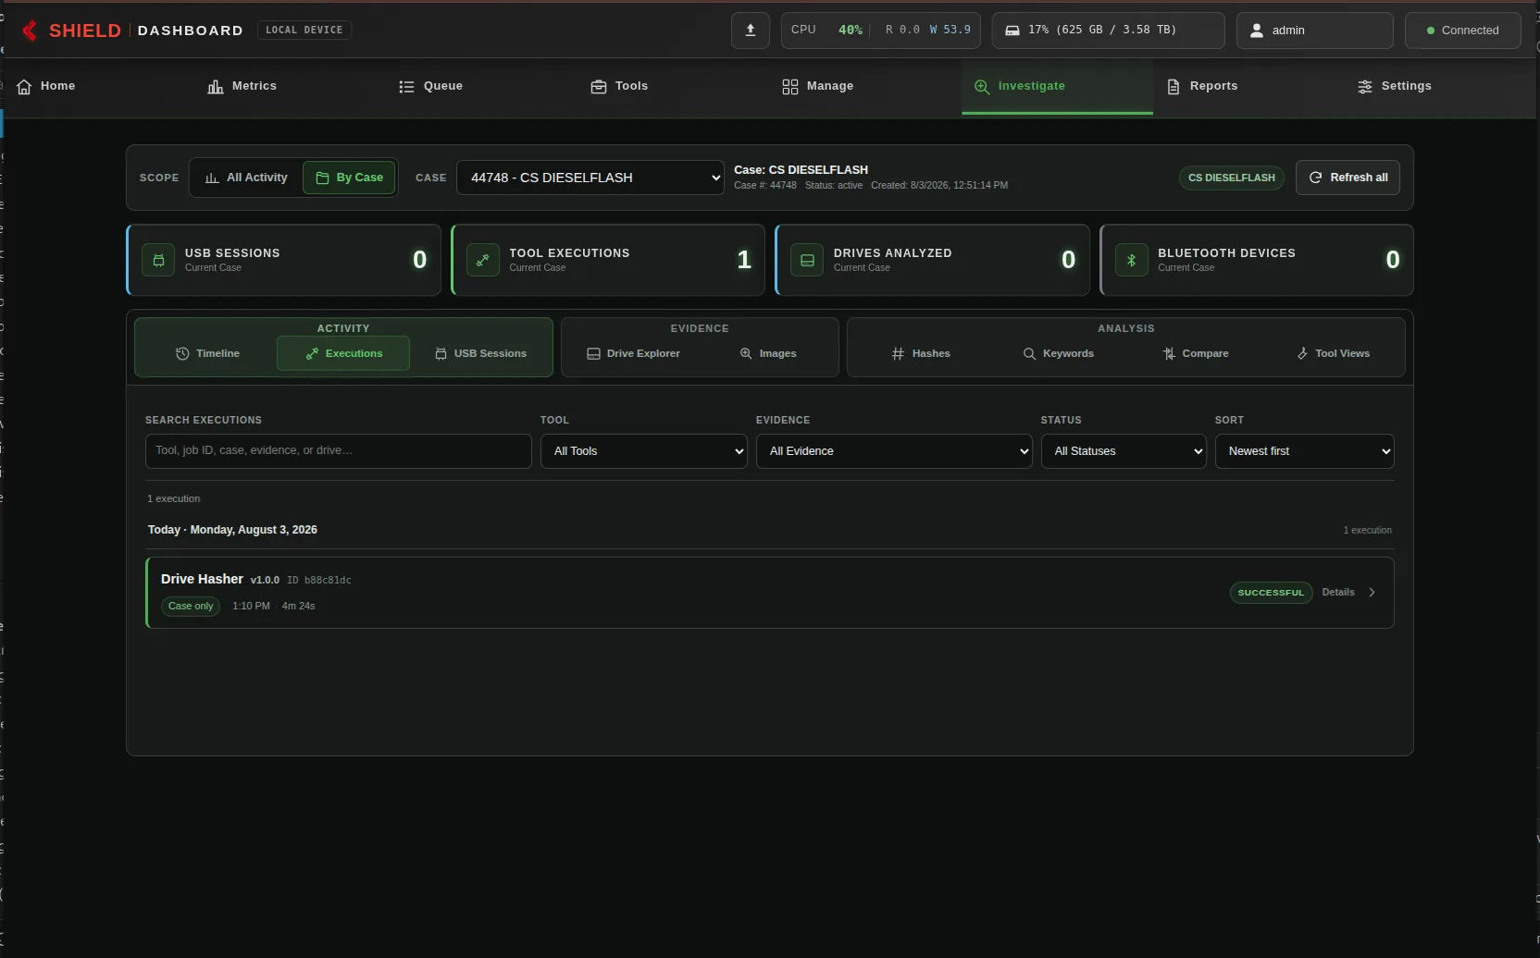Click the Bluetooth Devices card icon

click(x=1131, y=260)
